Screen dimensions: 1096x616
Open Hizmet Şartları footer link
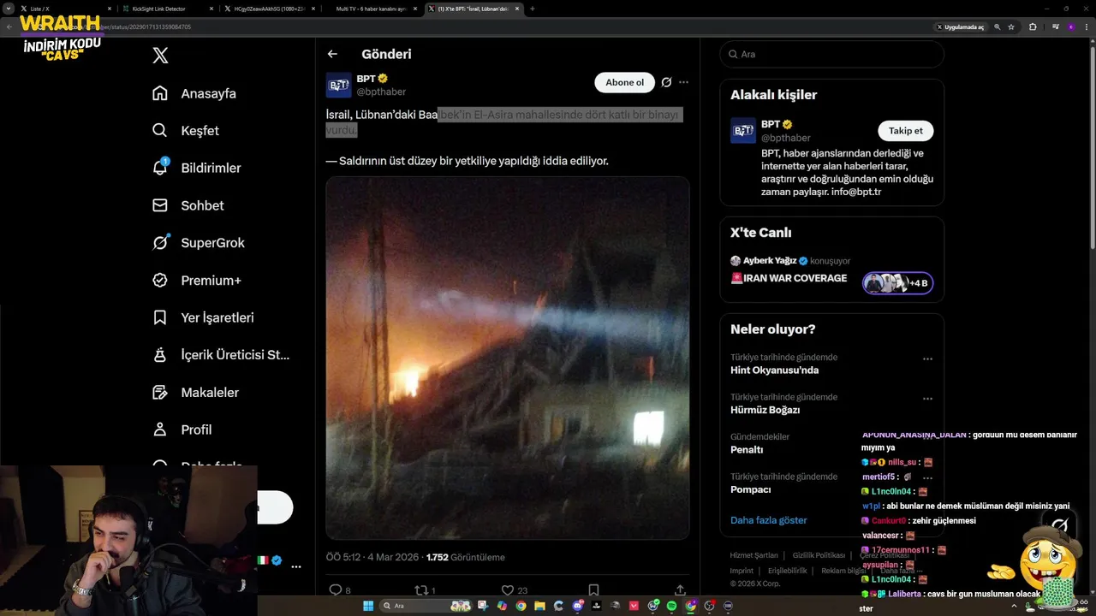point(753,555)
